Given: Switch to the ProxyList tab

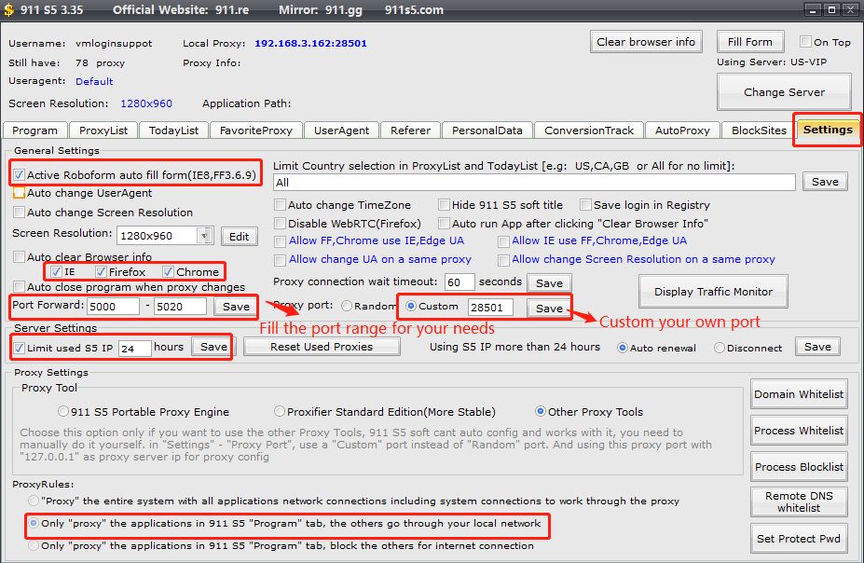Looking at the screenshot, I should [103, 130].
